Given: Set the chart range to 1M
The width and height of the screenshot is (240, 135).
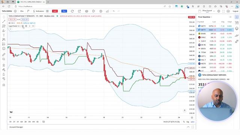Looking at the screenshot, I should coord(29,122).
